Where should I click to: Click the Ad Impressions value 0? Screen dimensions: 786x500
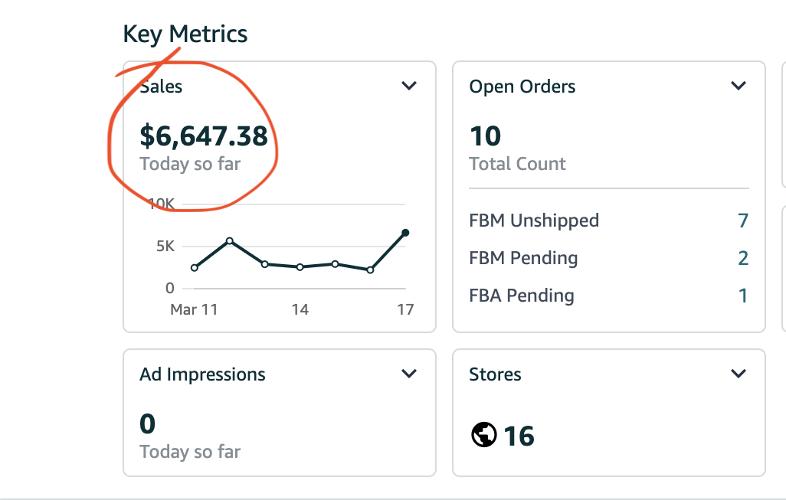tap(147, 424)
